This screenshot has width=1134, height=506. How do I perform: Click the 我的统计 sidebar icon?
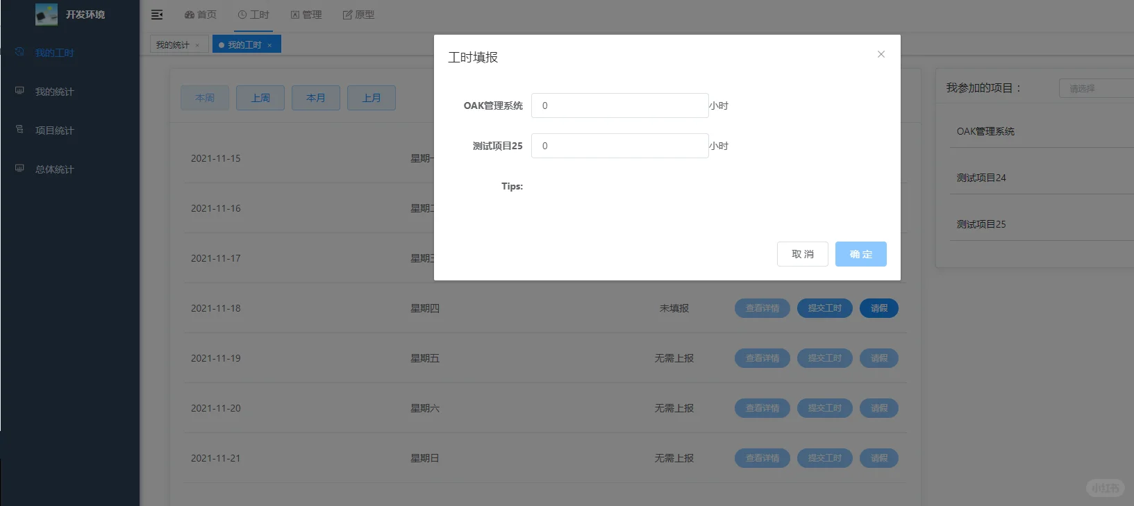pyautogui.click(x=19, y=91)
